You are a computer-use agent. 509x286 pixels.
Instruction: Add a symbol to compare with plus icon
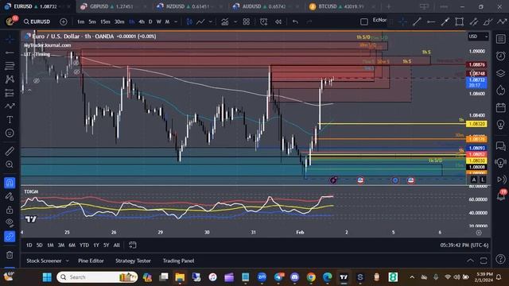[x=64, y=21]
